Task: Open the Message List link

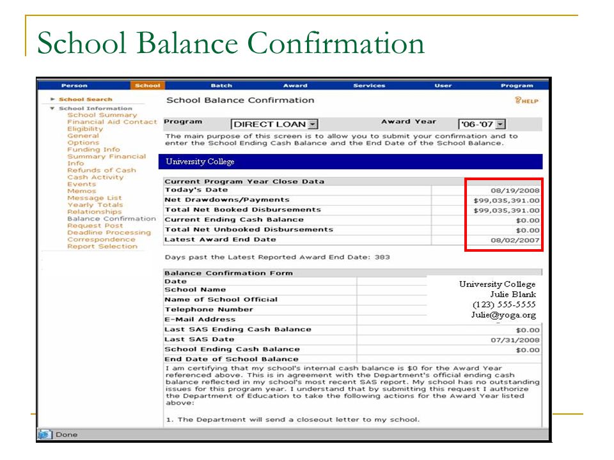Action: pyautogui.click(x=95, y=198)
